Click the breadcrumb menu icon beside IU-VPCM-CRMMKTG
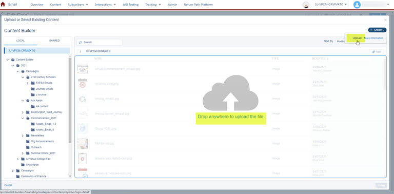 click(81, 51)
